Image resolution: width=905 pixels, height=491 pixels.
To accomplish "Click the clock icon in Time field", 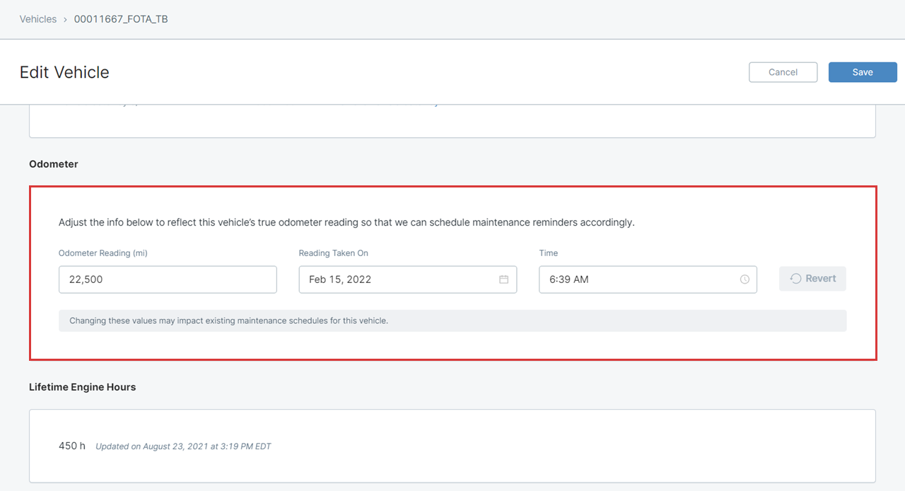I will coord(745,279).
